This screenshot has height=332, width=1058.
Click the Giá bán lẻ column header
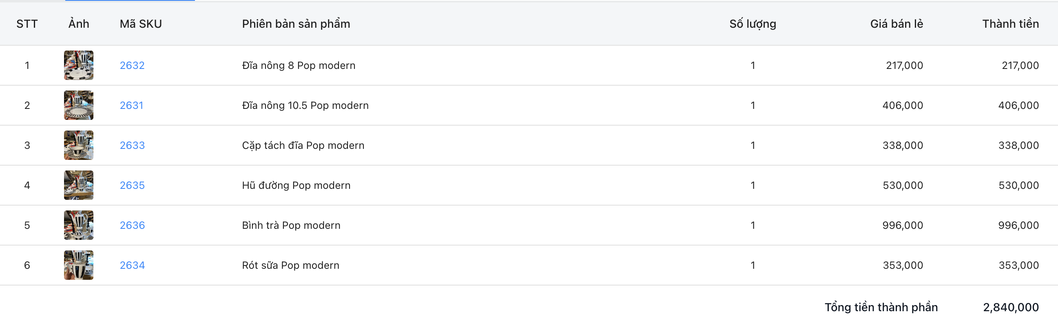896,24
